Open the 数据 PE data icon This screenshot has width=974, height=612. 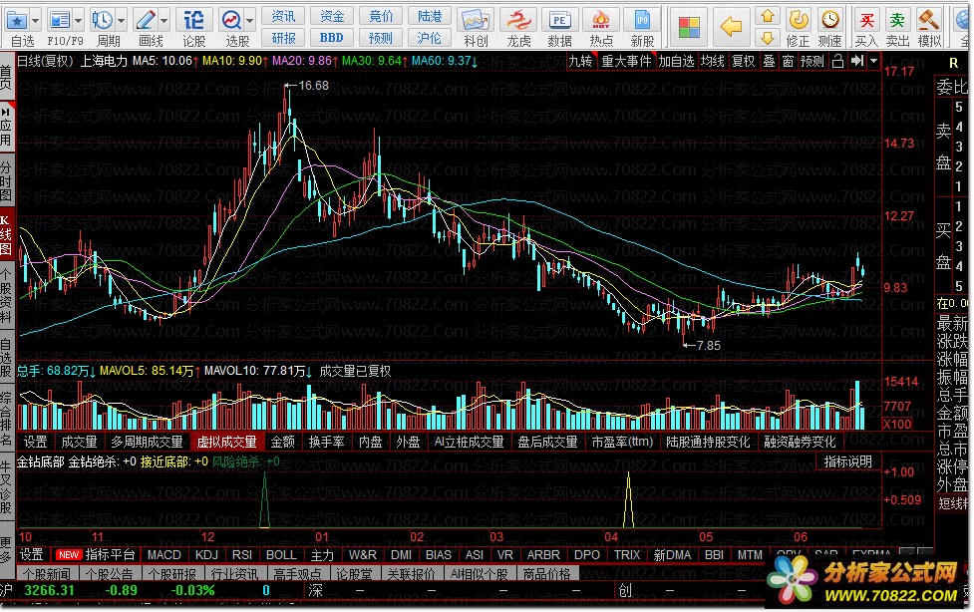point(559,21)
